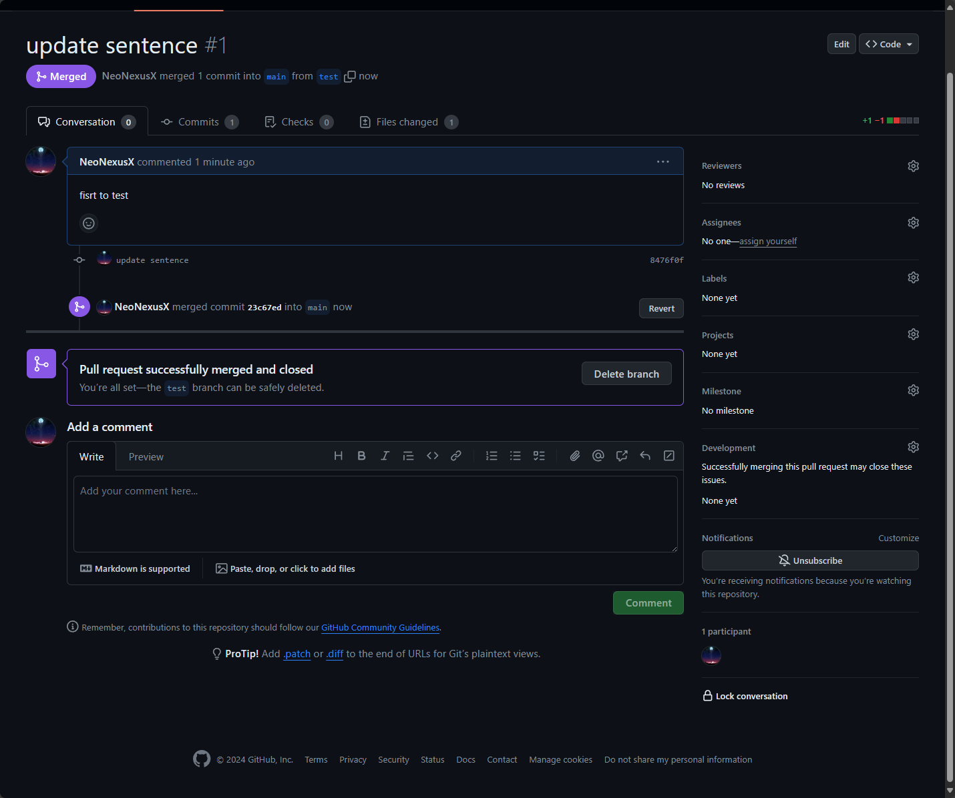Screen dimensions: 955x798
Task: Click the Edit title button
Action: (841, 44)
